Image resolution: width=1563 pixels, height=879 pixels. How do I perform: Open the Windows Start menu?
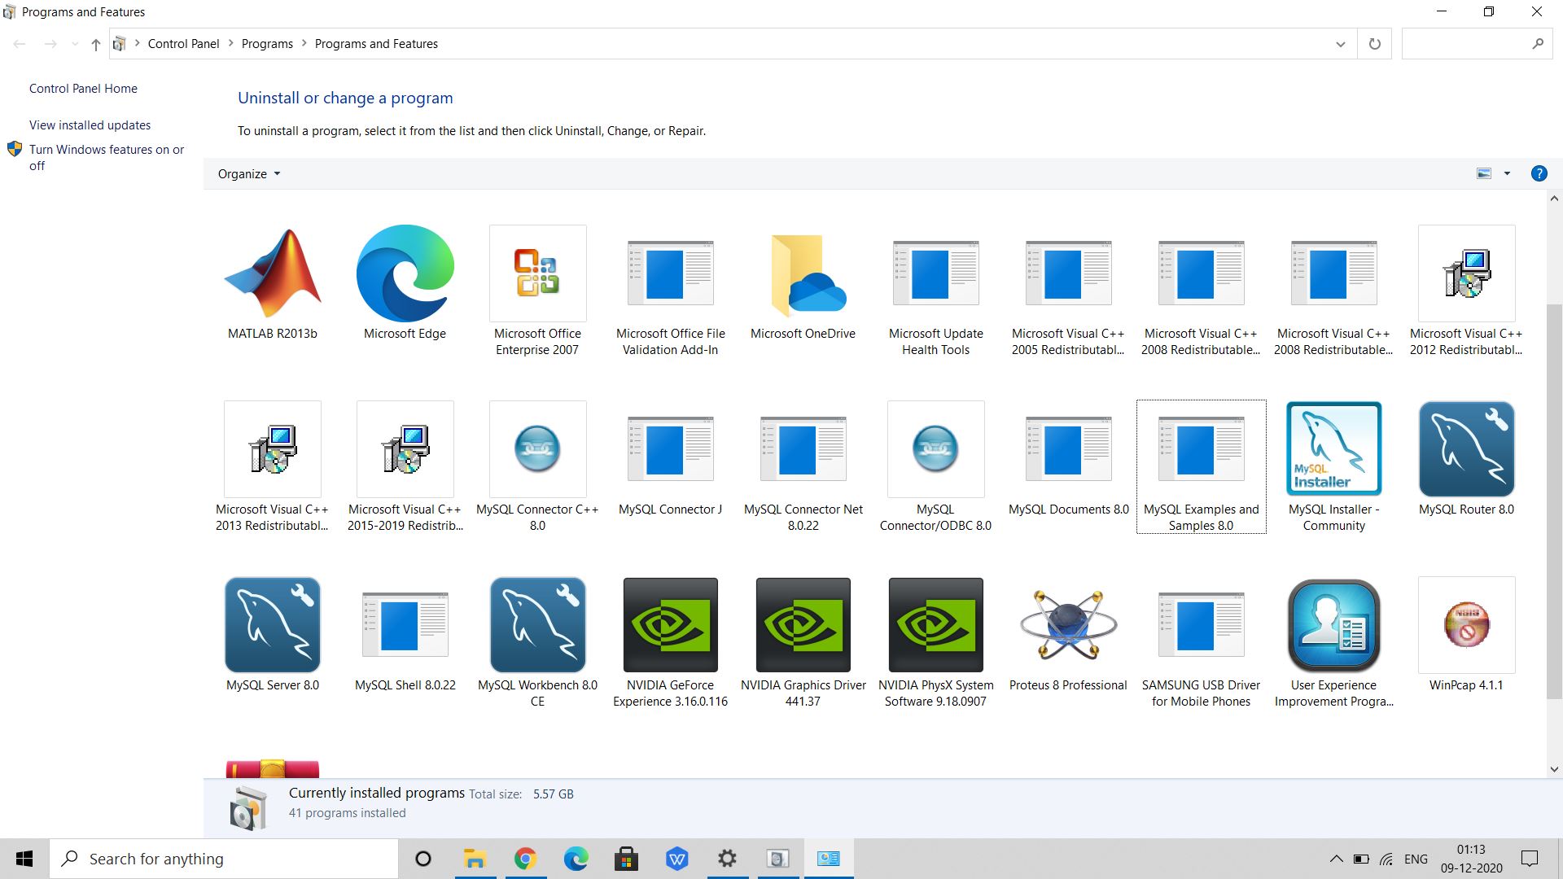coord(24,859)
